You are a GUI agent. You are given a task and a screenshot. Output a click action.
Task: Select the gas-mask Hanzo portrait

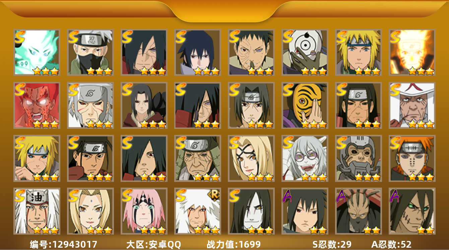pyautogui.click(x=358, y=158)
